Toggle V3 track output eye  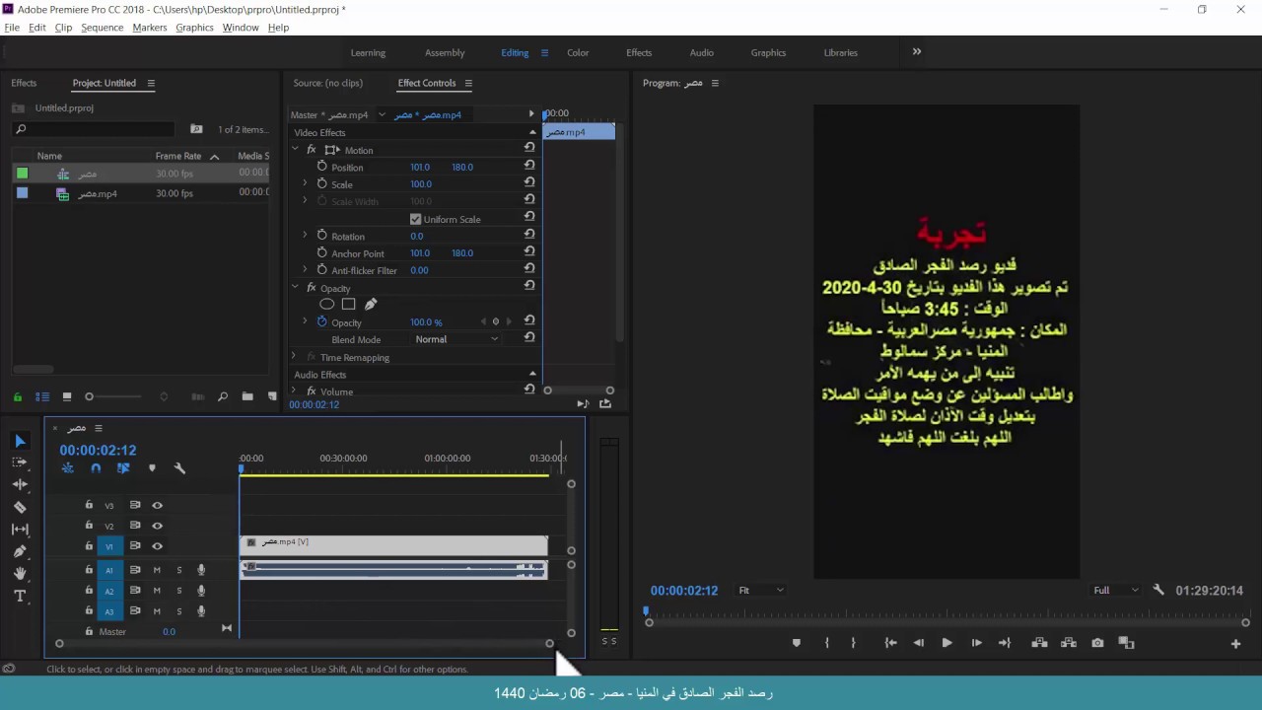(157, 505)
